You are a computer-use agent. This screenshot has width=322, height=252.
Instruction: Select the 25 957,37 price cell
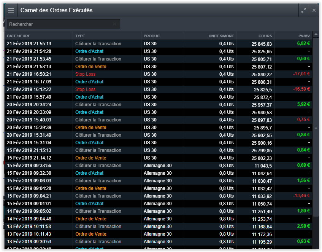[x=261, y=105]
